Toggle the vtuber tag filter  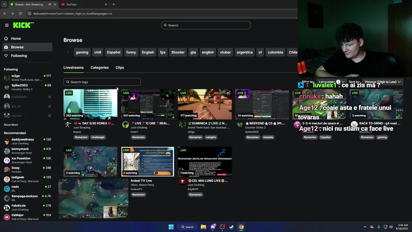point(225,52)
